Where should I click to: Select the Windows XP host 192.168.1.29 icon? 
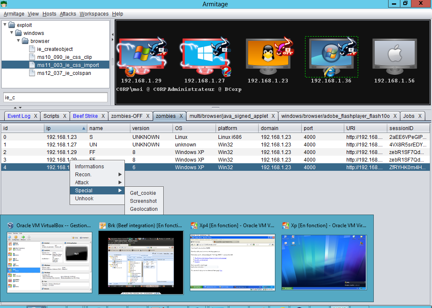(142, 57)
